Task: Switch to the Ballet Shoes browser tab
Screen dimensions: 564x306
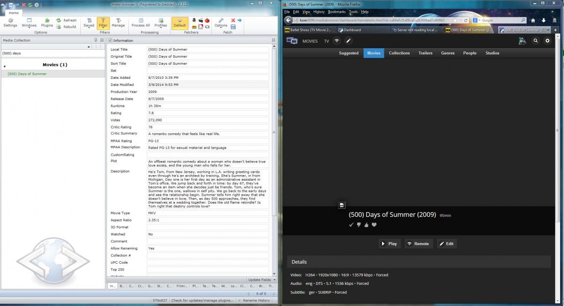Action: tap(310, 30)
